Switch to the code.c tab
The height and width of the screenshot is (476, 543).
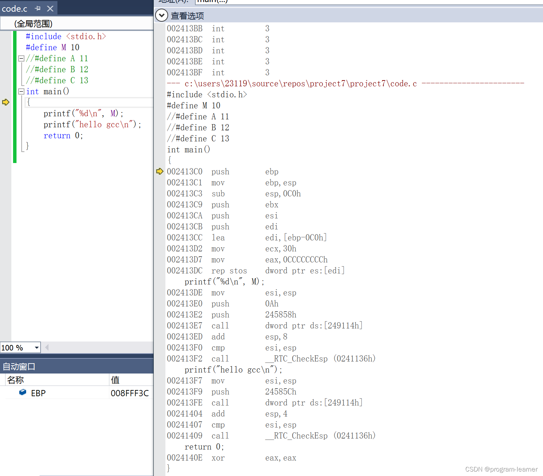click(x=14, y=9)
